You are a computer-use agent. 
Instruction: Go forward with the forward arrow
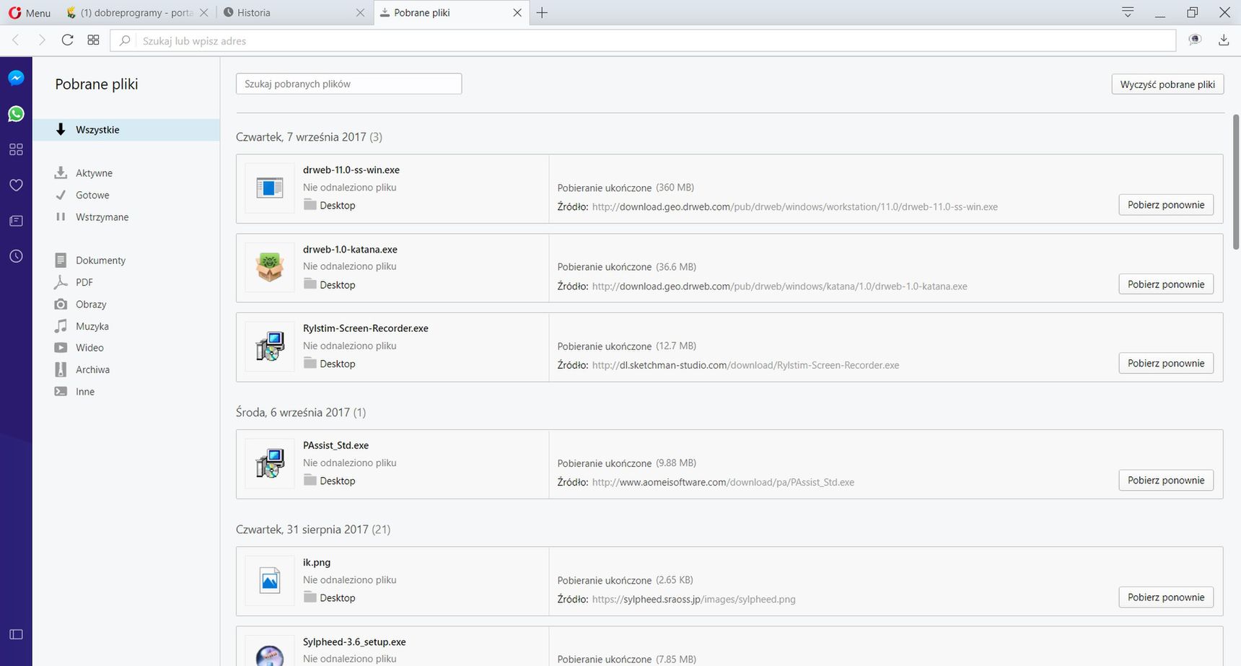tap(42, 40)
